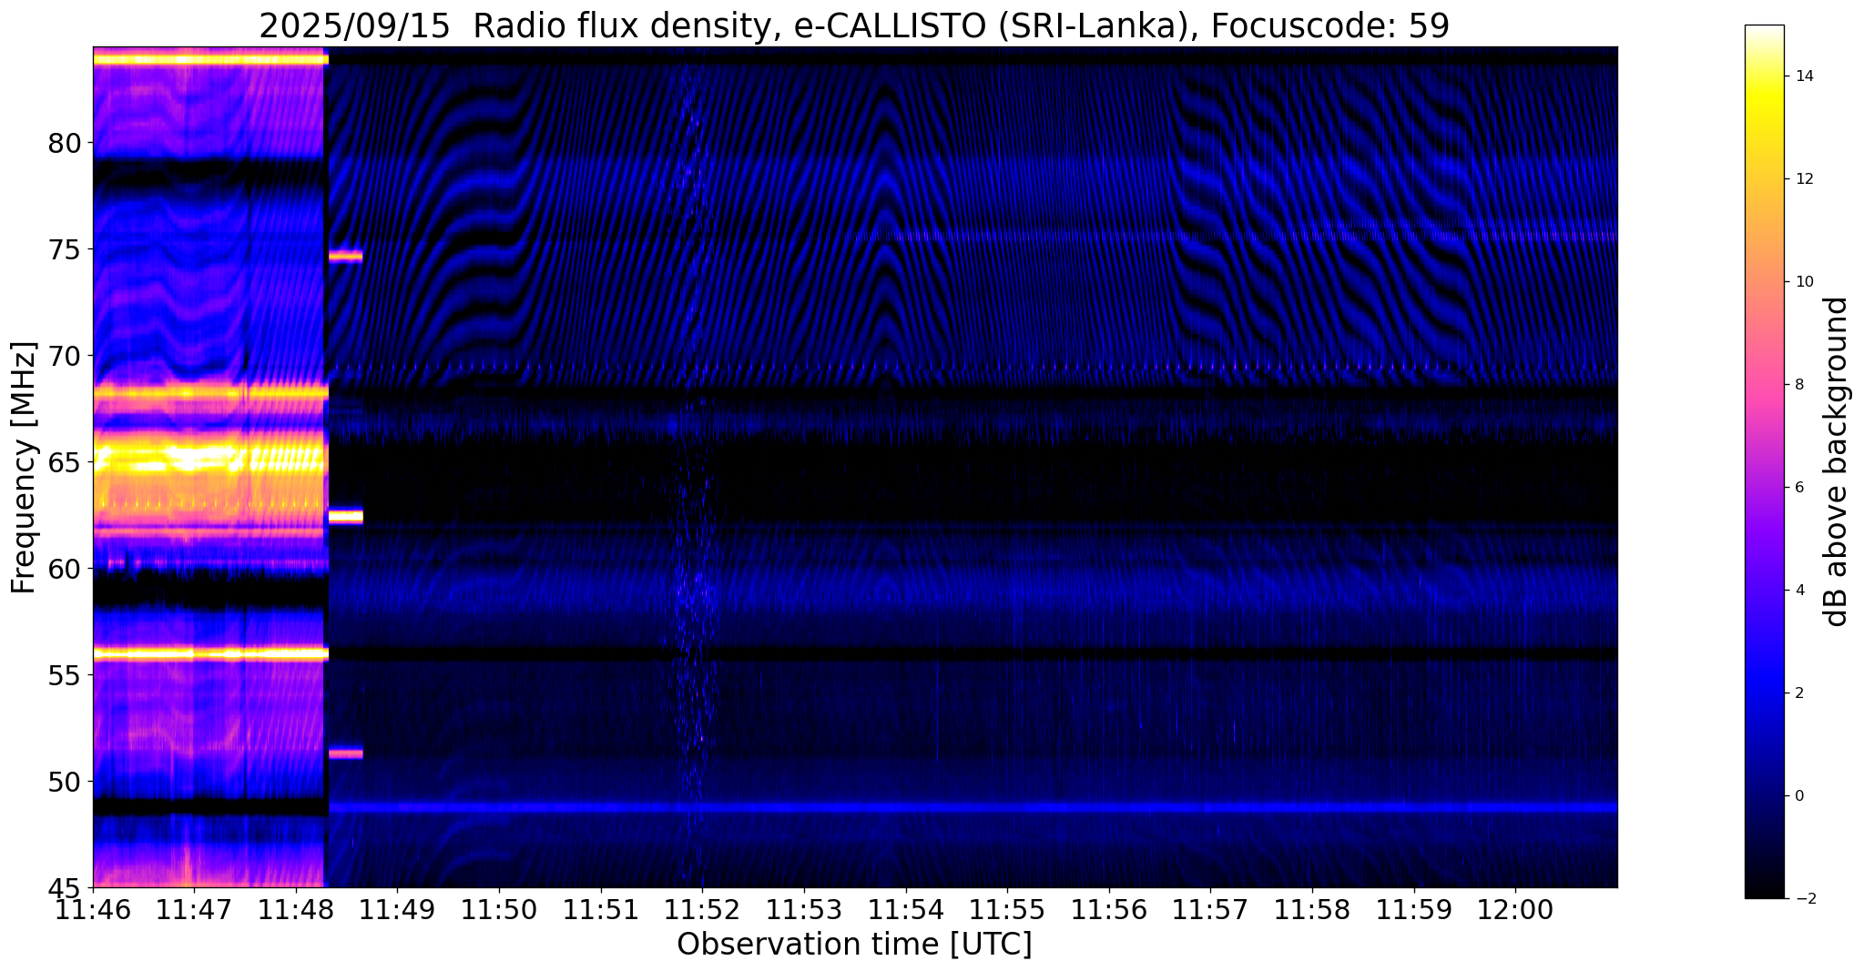Click the 11:52 time tick label
The height and width of the screenshot is (971, 1864).
coord(702,910)
